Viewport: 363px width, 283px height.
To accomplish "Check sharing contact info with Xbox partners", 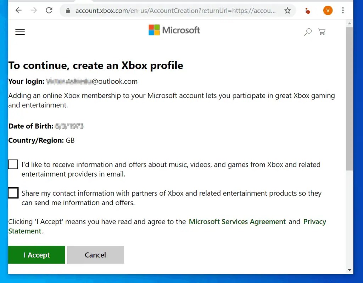I will click(x=13, y=193).
